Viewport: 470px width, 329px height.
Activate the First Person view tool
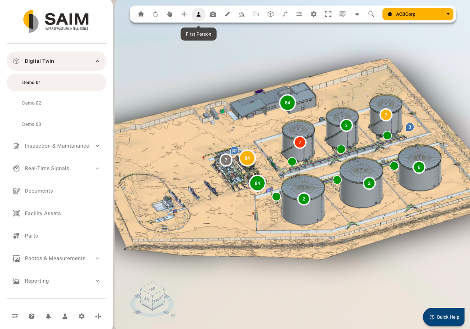point(198,14)
